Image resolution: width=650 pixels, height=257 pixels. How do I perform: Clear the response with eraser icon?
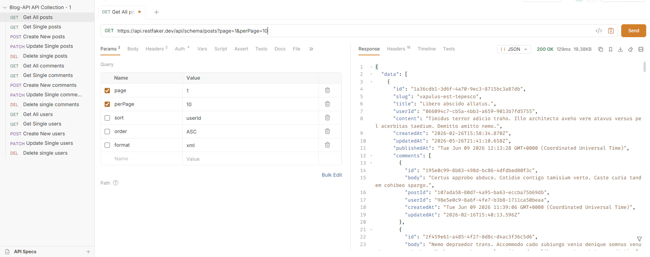click(x=631, y=49)
